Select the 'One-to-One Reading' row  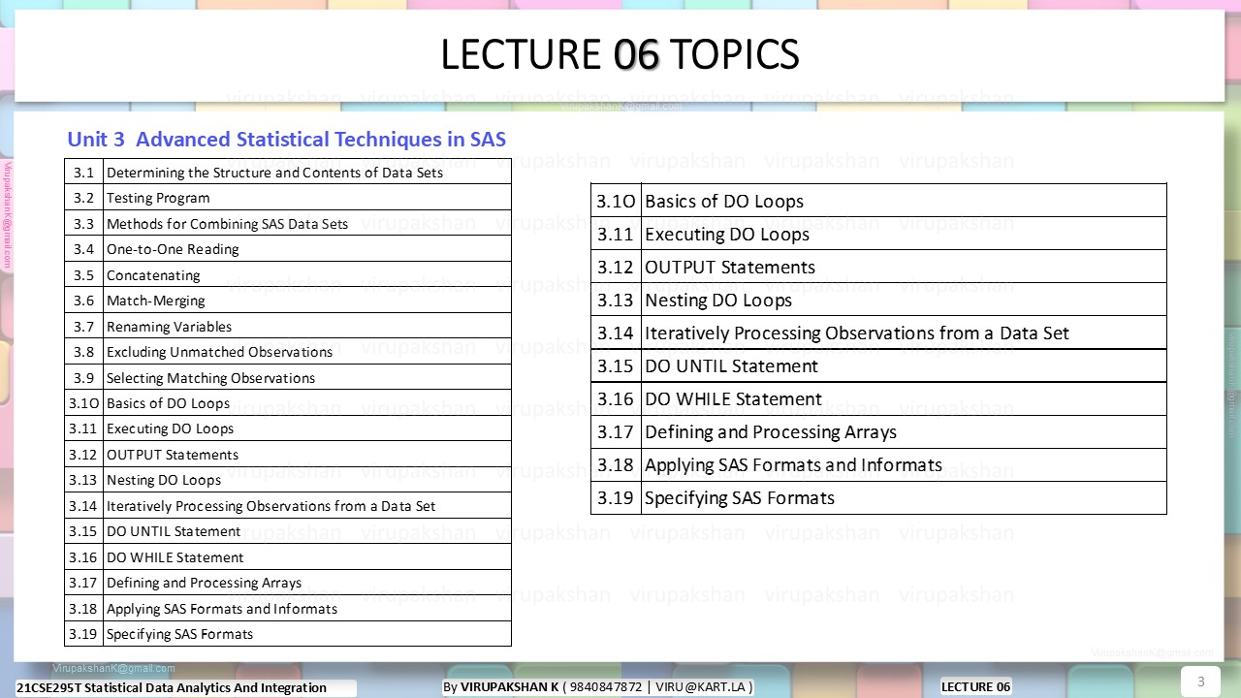(x=288, y=248)
